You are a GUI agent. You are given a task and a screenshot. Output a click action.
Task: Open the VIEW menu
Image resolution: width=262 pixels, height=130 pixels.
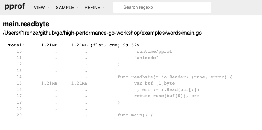(42, 7)
